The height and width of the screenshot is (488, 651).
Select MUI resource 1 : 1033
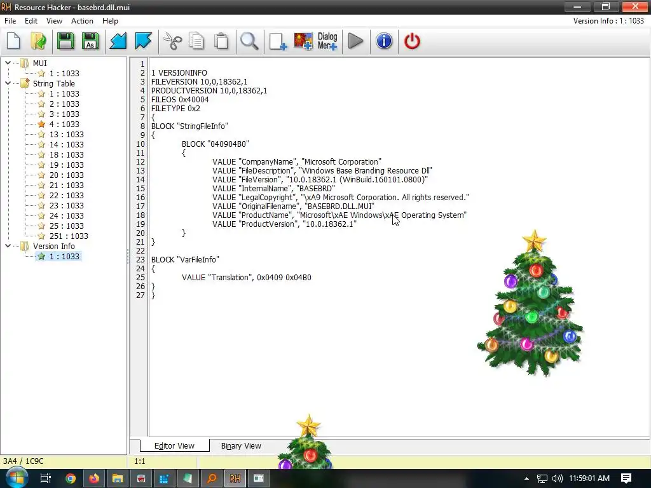(x=64, y=74)
